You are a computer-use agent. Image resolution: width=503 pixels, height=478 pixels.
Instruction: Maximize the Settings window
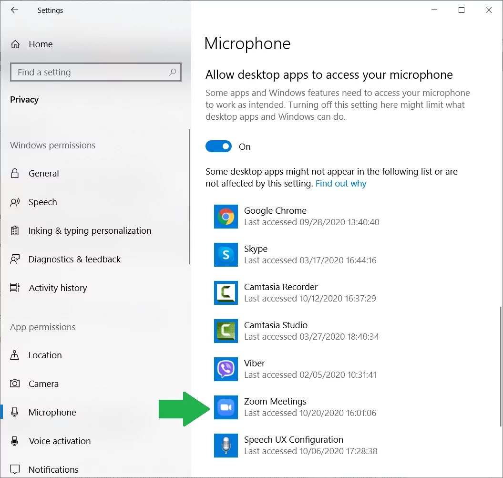click(x=462, y=10)
